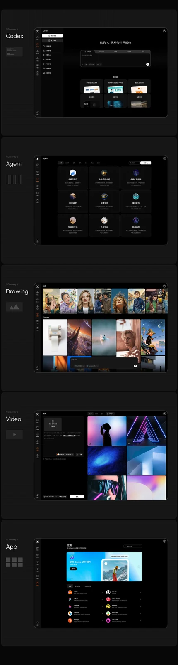Open Codex from the Agent screen's sidebar
This screenshot has height=665, width=178.
point(38,172)
